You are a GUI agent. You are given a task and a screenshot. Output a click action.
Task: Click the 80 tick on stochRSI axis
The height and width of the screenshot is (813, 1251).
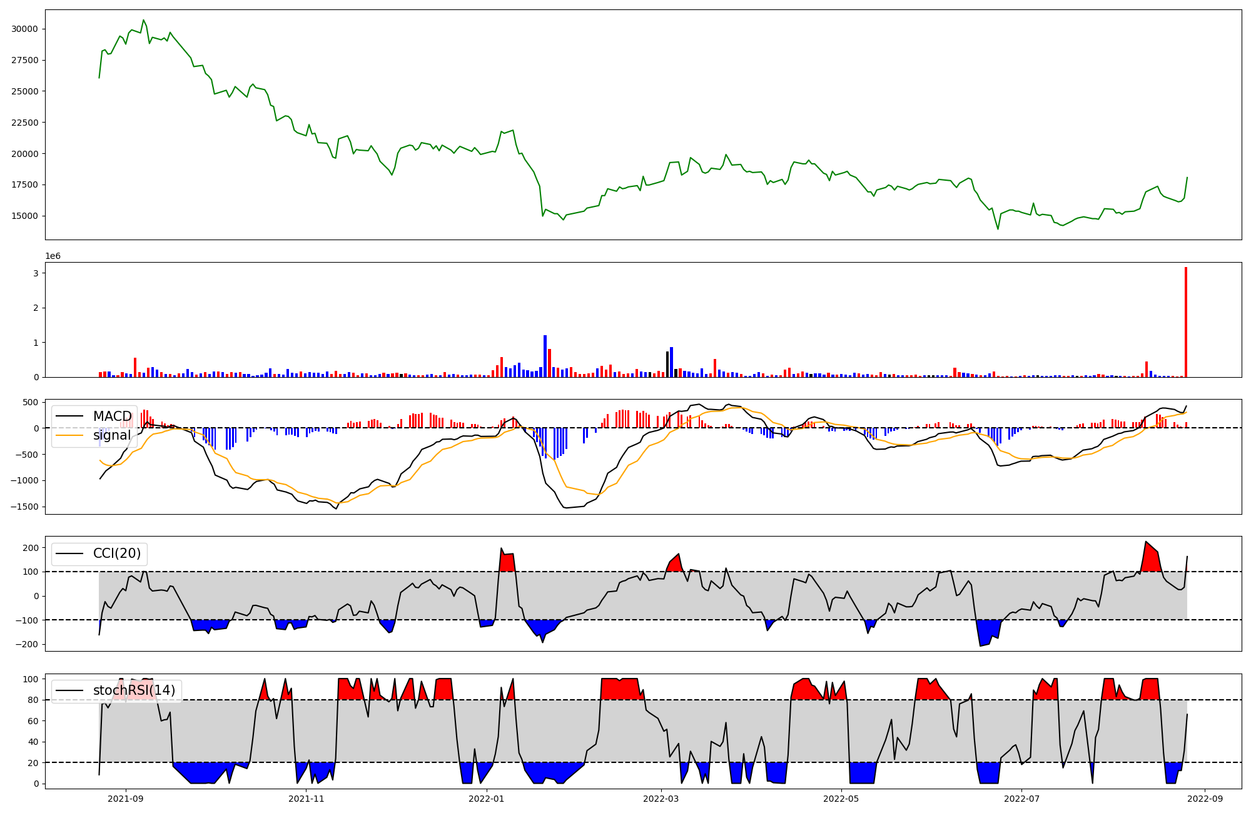(x=34, y=700)
